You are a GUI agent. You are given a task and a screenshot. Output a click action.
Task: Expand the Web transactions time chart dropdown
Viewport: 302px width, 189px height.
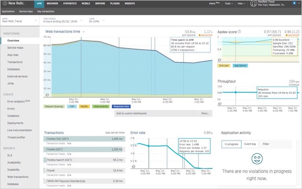point(83,32)
